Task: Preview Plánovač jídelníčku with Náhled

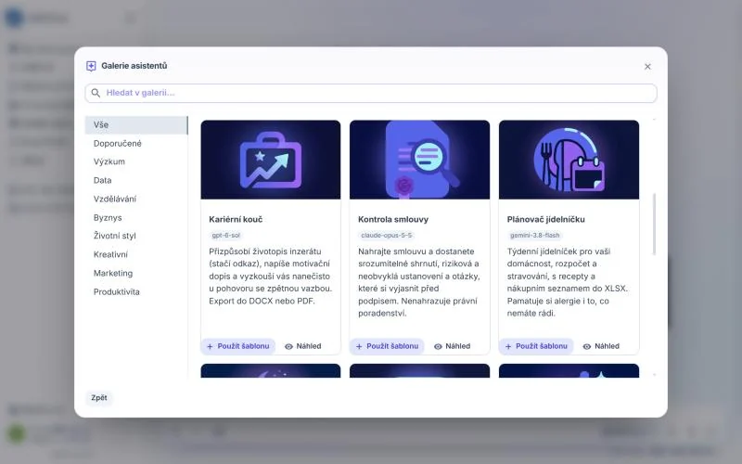Action: click(601, 346)
